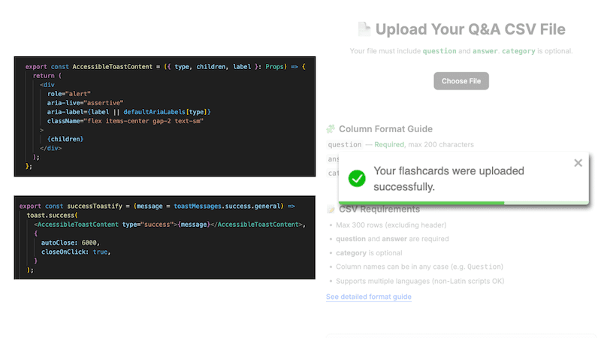Click 'Column names can be in any case' bullet
The image size is (601, 338).
coord(419,267)
